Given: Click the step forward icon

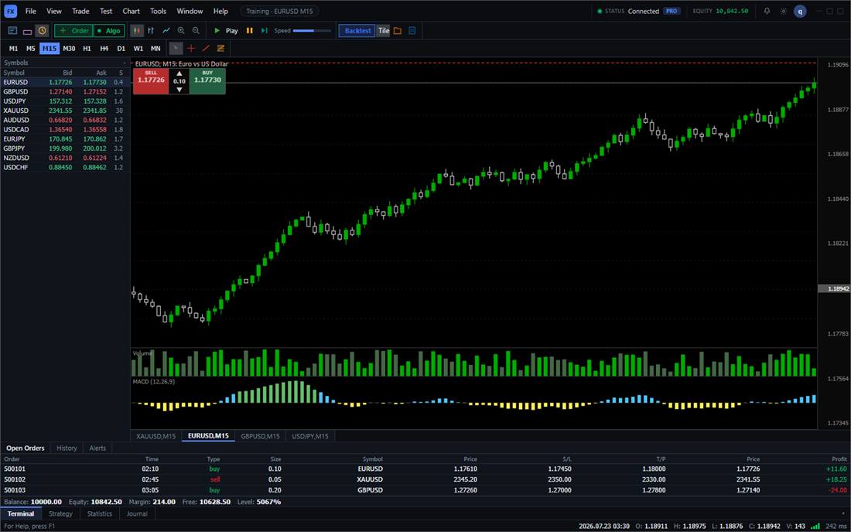Looking at the screenshot, I should (x=265, y=31).
